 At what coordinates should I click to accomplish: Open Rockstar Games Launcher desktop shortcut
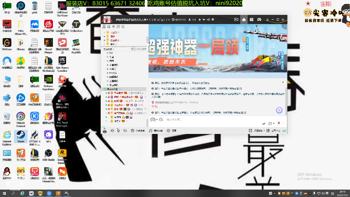(x=62, y=156)
